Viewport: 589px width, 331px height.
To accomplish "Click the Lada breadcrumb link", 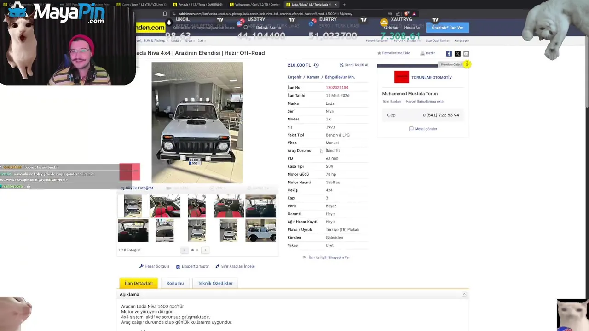I will pyautogui.click(x=175, y=40).
